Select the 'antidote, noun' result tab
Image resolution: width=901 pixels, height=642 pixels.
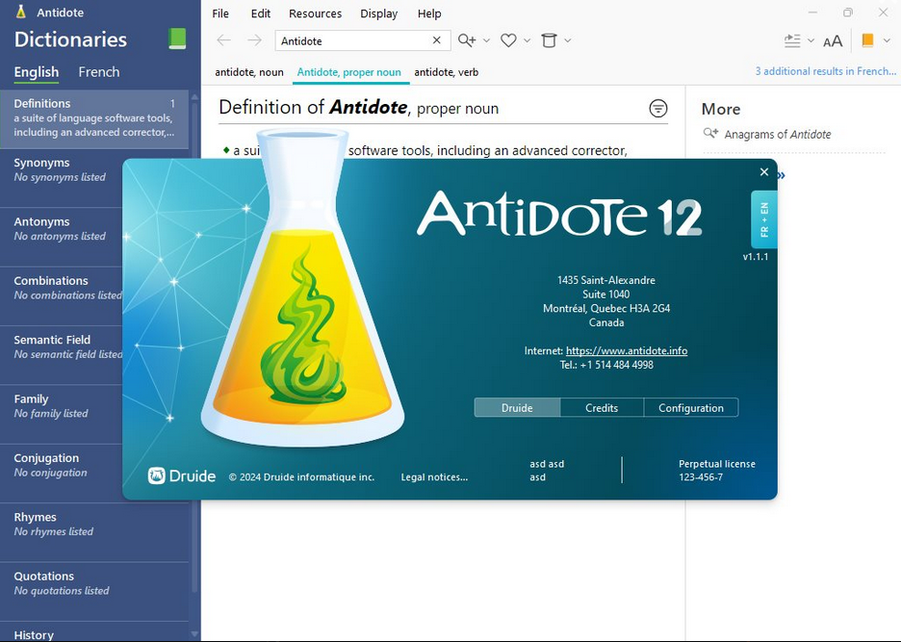click(249, 72)
